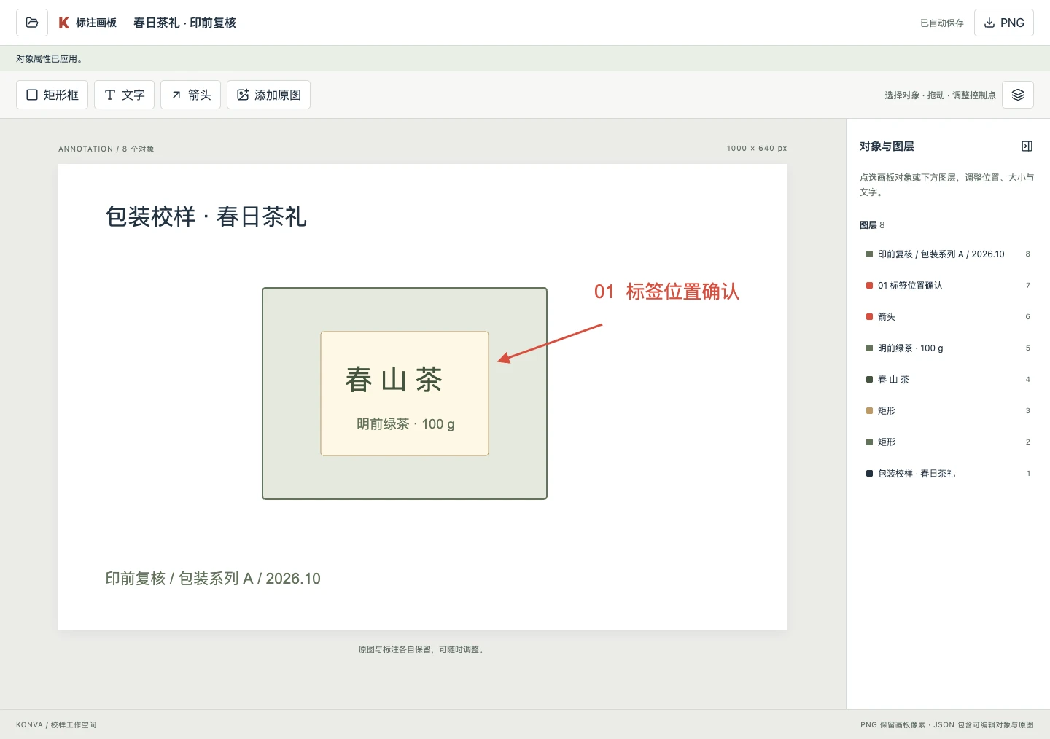Select layer 明前绿茶 · 100 g

pos(948,348)
